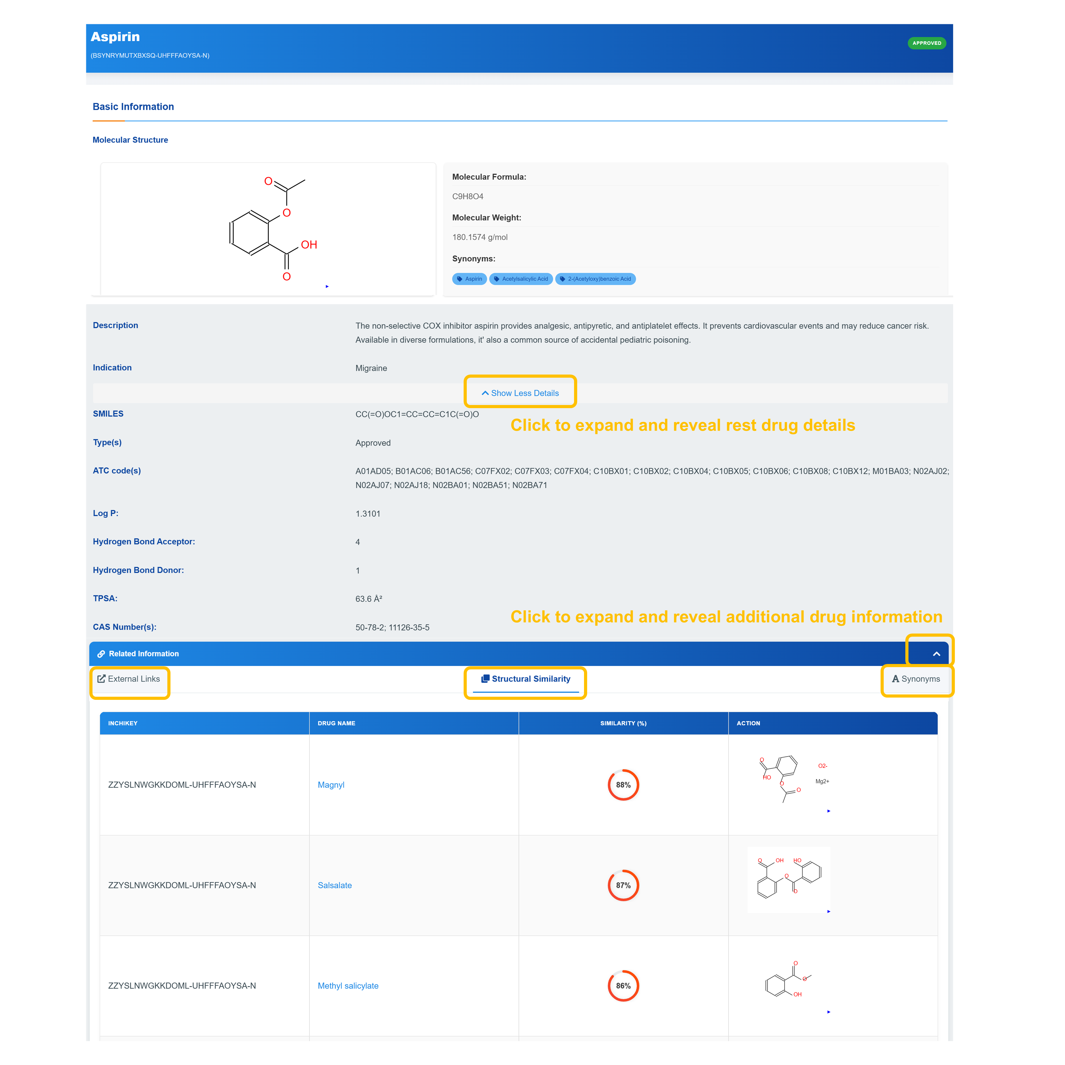Click the Synonyms letter-A icon
The width and height of the screenshot is (1065, 1065).
[x=896, y=679]
